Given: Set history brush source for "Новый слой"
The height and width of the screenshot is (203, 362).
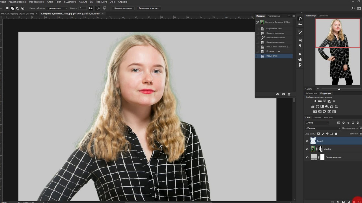Looking at the screenshot, I should (257, 56).
